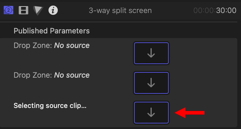Click the dimmed 00:00: timecode prefix

(x=205, y=11)
